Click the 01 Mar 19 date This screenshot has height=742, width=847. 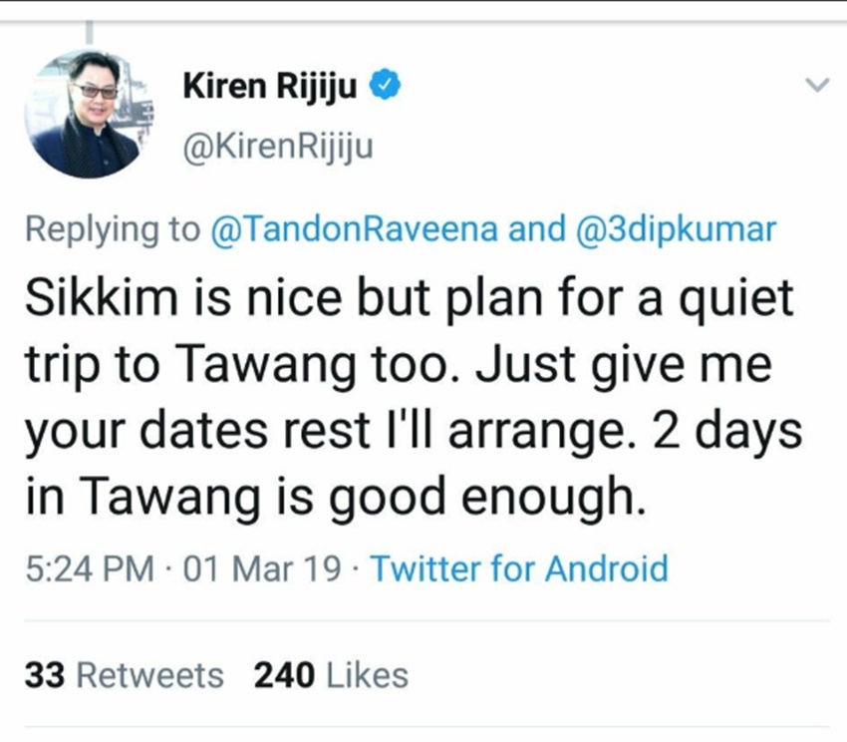pos(262,570)
